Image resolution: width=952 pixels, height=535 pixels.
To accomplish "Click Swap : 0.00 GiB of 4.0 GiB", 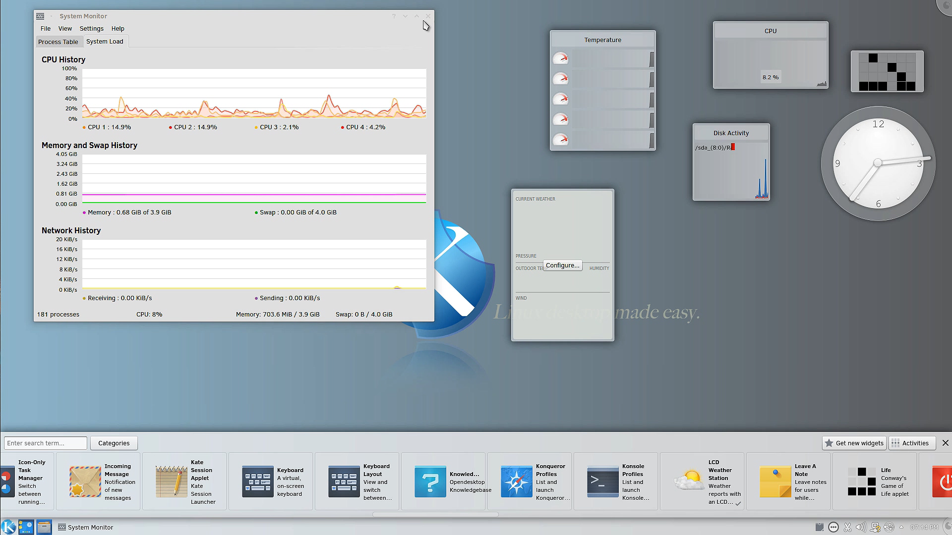I will (296, 213).
